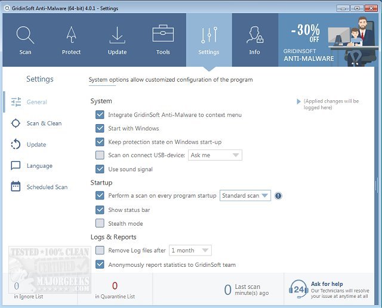The width and height of the screenshot is (382, 308).
Task: Uncheck Show status bar
Action: coord(100,210)
